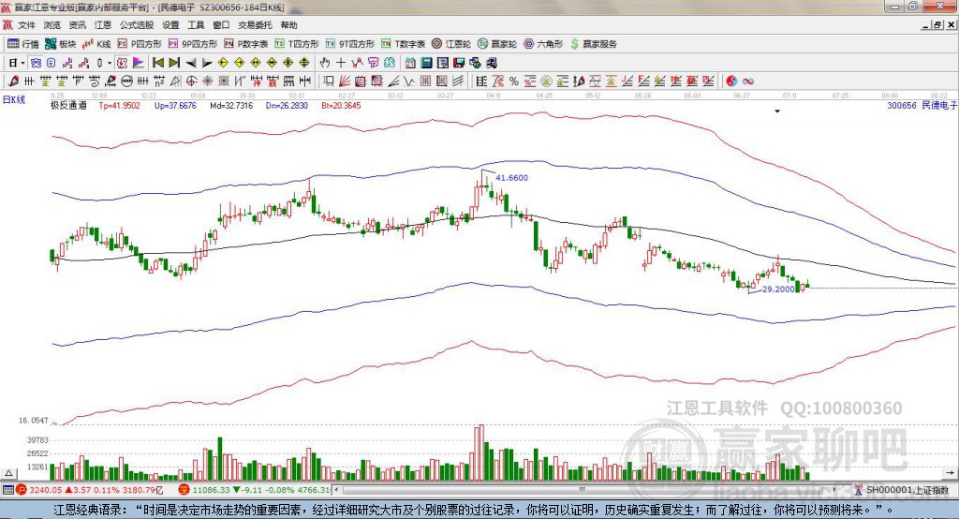Open the 江恩 menu

(x=103, y=25)
